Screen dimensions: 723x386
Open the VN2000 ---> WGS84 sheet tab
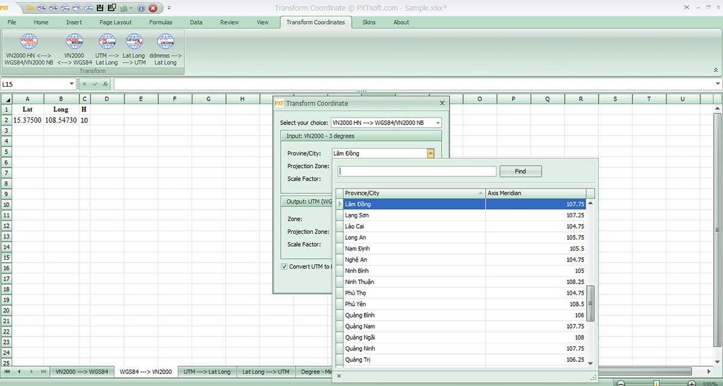tap(82, 372)
